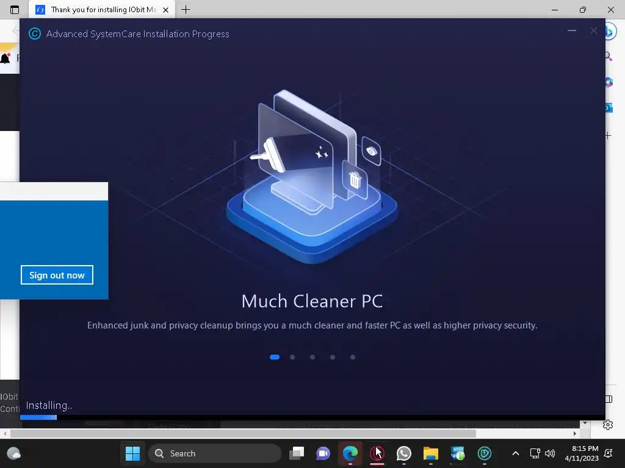Show hidden system tray icons
Viewport: 625px width, 468px height.
(515, 453)
